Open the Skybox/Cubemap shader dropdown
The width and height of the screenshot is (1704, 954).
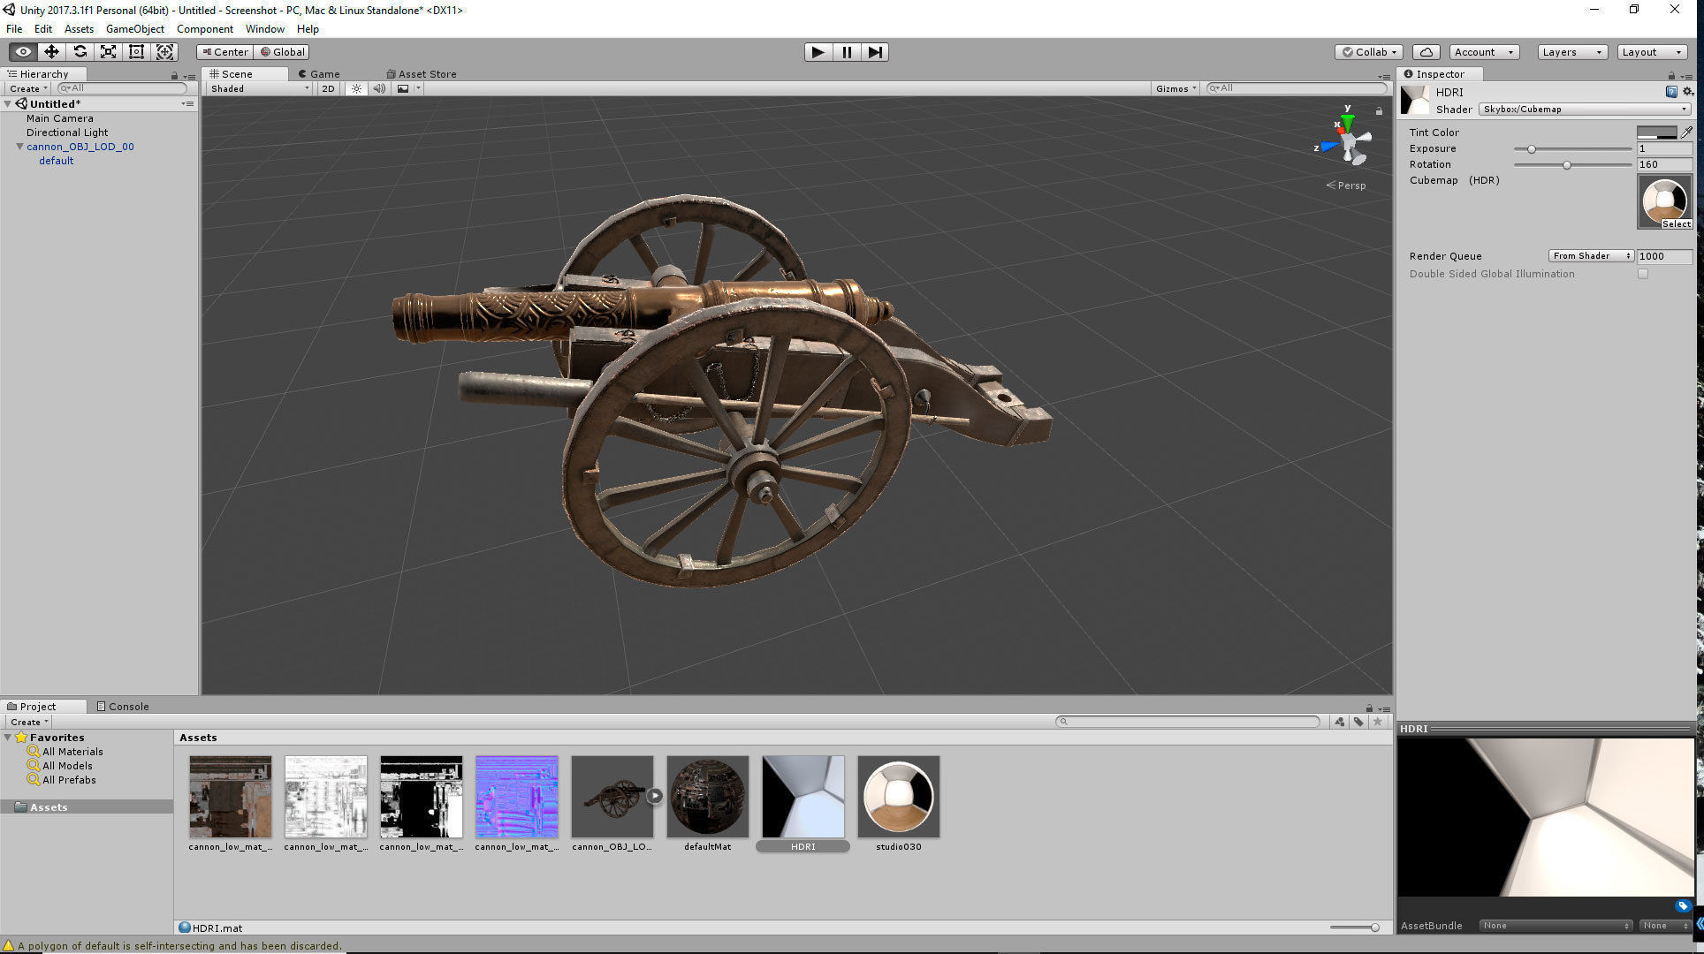point(1582,109)
